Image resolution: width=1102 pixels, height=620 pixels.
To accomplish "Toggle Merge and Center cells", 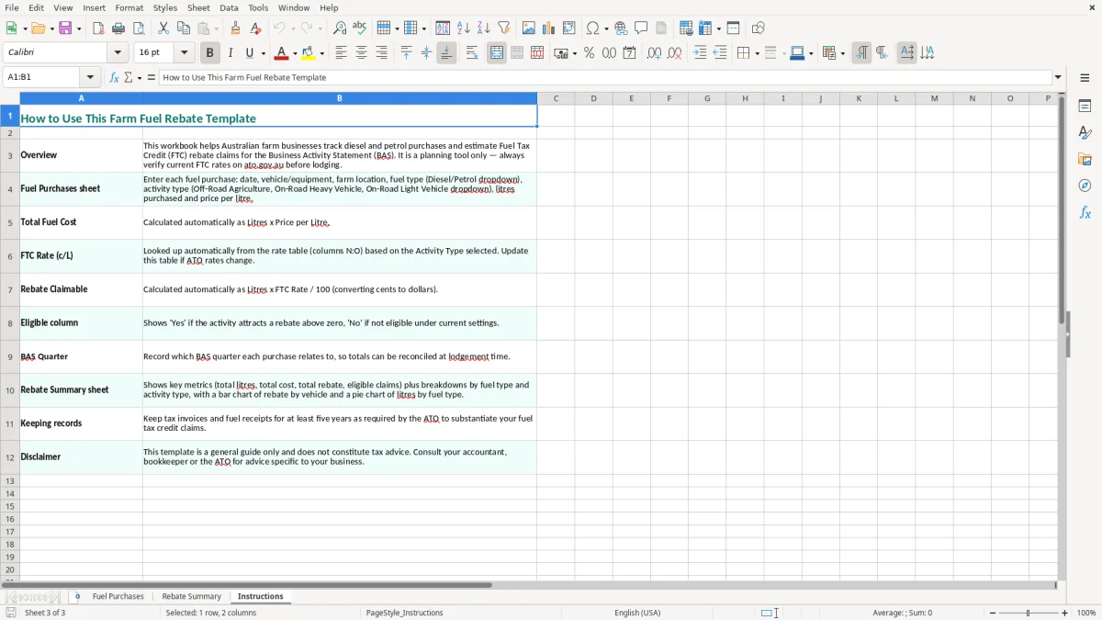I will [x=497, y=53].
